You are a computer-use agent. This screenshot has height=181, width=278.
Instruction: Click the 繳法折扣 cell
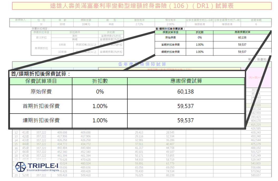coord(41,38)
